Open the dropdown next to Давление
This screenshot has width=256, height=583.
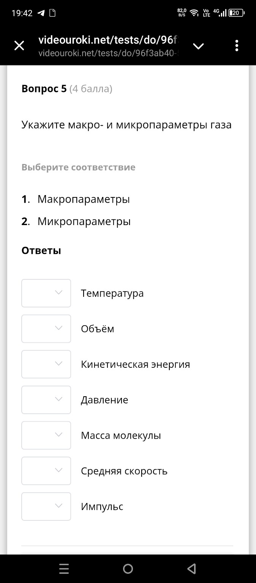[46, 399]
